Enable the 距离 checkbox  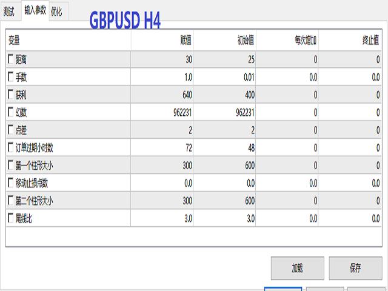pyautogui.click(x=11, y=59)
